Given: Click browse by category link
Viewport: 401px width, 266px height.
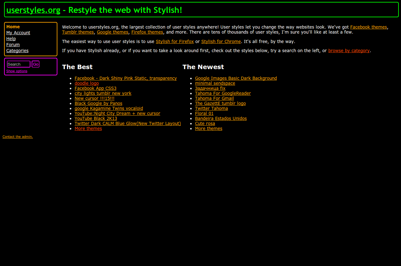Looking at the screenshot, I should click(349, 51).
